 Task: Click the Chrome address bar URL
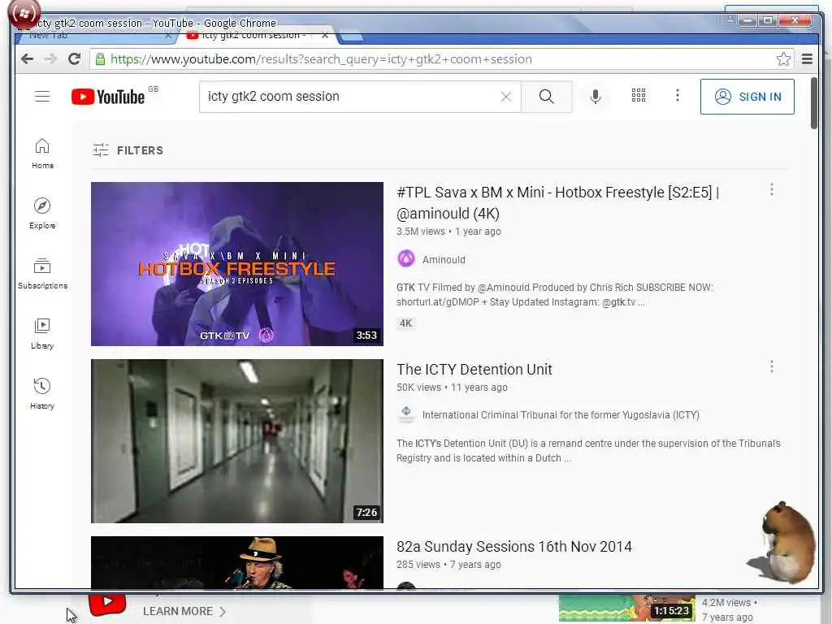click(x=321, y=58)
